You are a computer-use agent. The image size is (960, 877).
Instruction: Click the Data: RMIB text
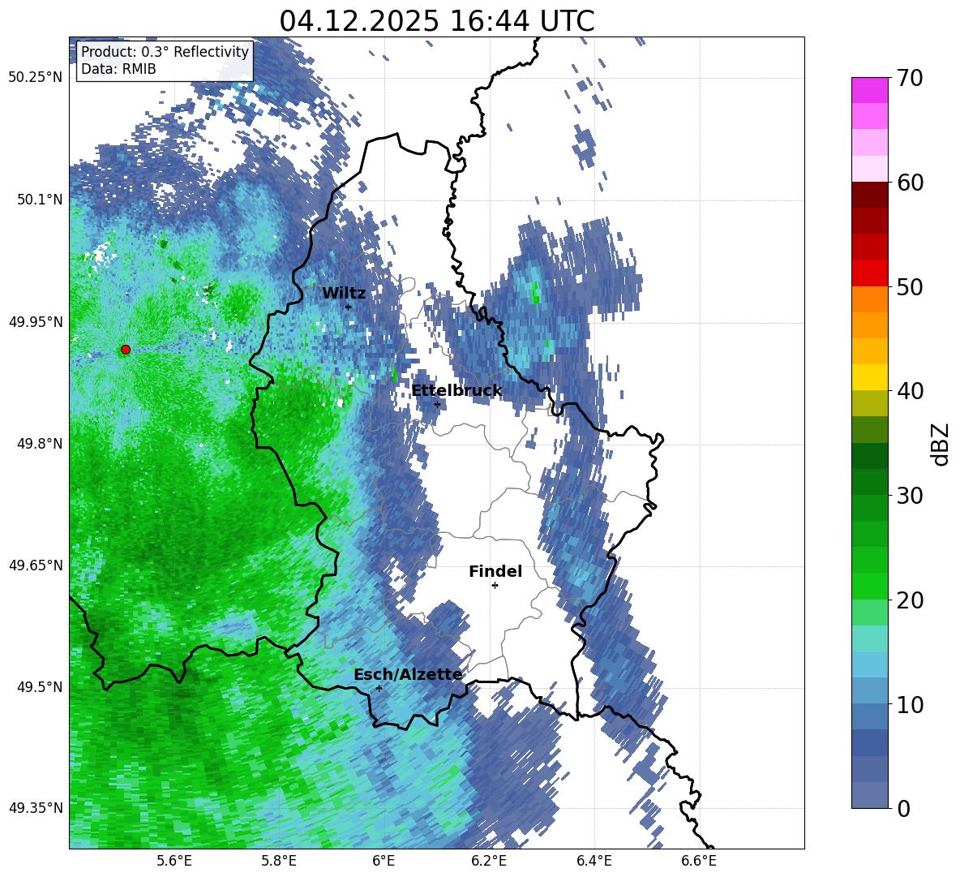click(118, 69)
